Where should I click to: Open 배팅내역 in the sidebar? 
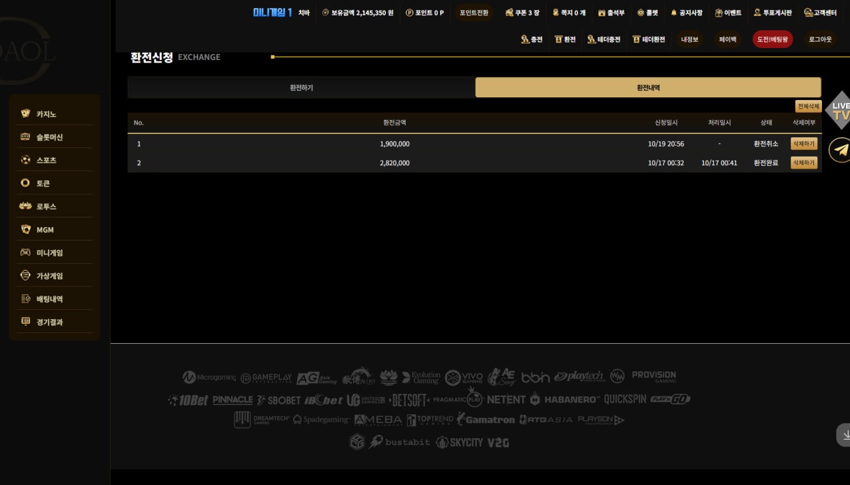coord(49,299)
